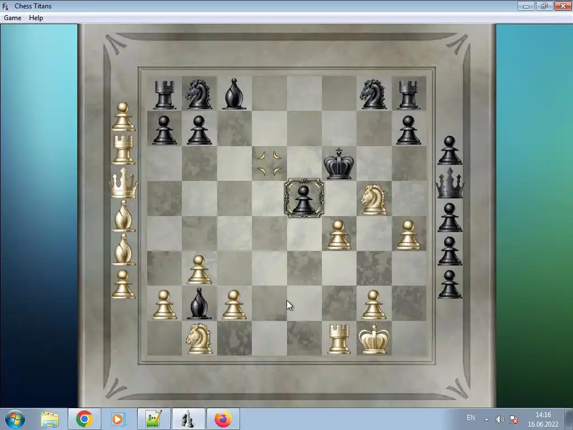Launch Google Chrome from the taskbar
This screenshot has width=573, height=430.
coord(84,419)
